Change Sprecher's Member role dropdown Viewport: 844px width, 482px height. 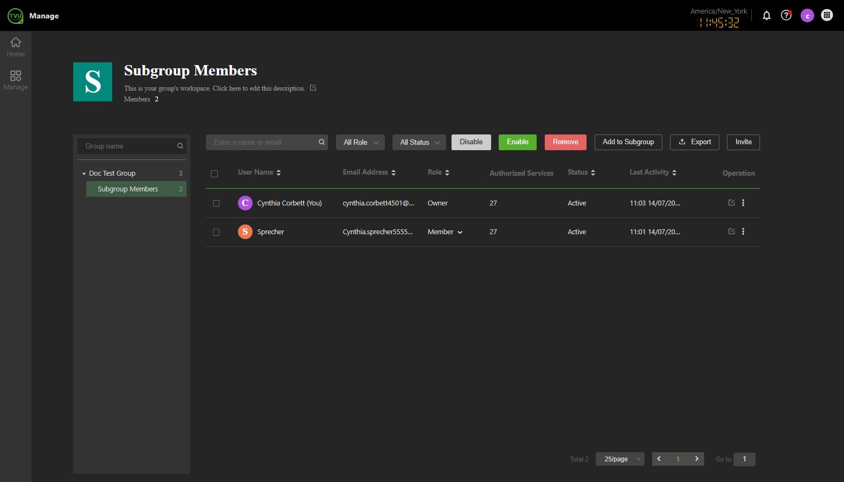[x=445, y=232]
